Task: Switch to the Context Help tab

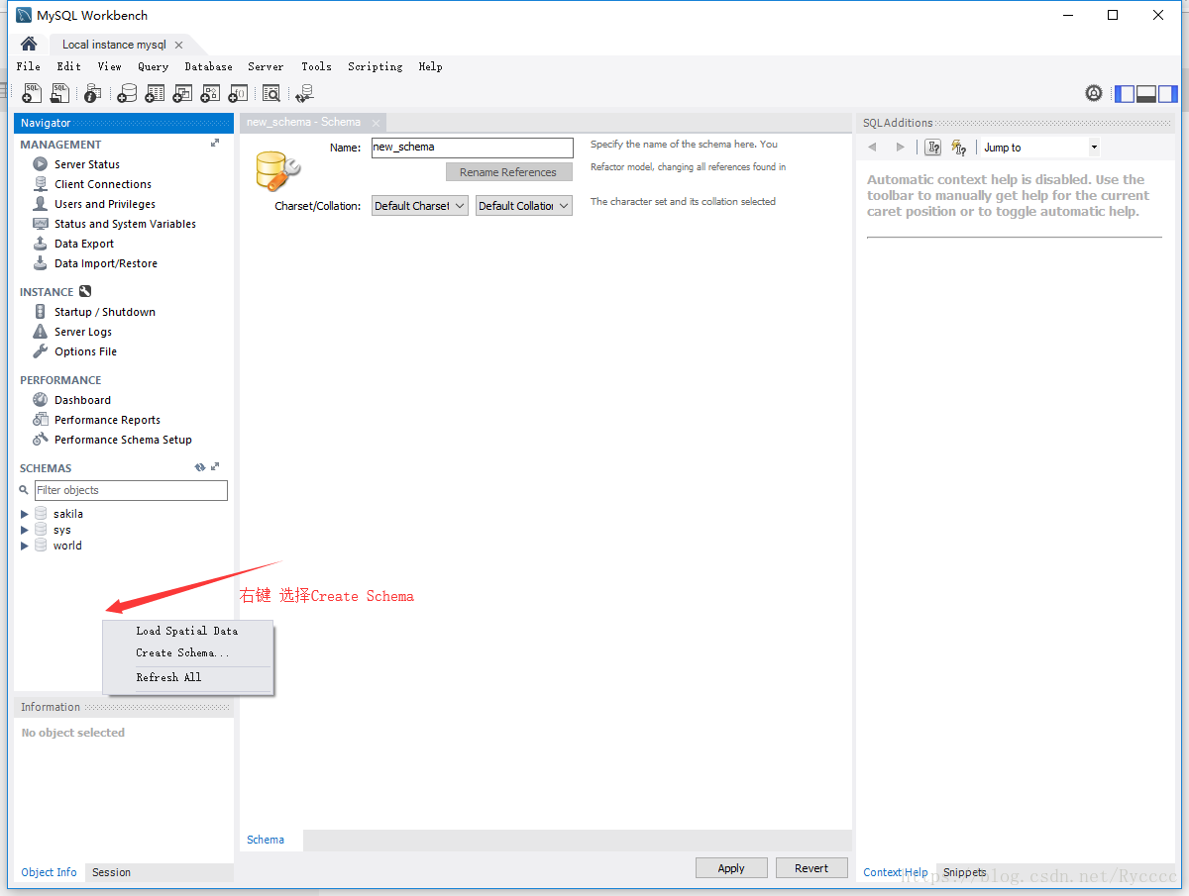Action: (x=896, y=872)
